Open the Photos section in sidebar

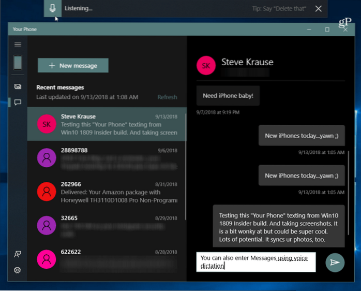tap(18, 86)
